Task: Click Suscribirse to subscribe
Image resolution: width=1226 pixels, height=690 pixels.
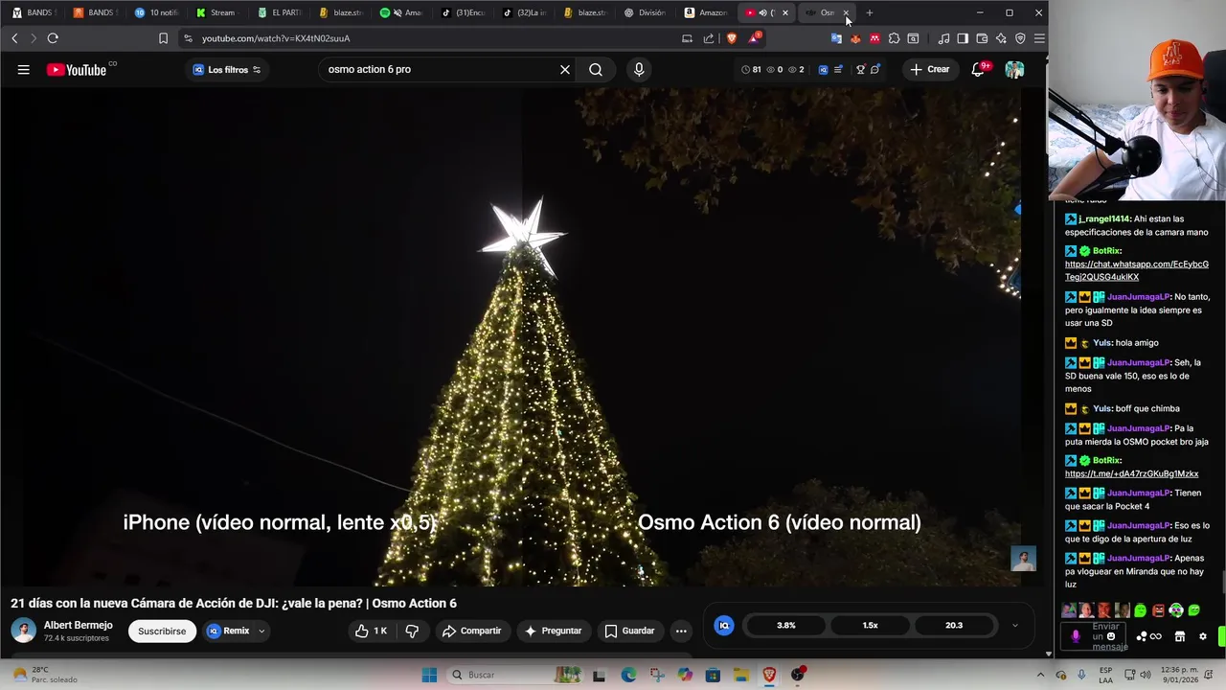Action: [x=162, y=631]
